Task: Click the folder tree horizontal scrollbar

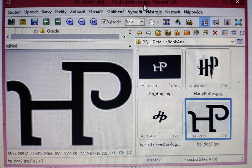Action: 65,37
